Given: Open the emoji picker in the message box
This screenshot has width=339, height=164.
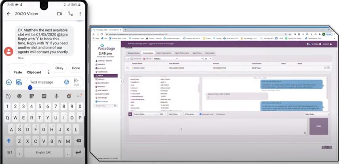Looking at the screenshot, I should pos(67,82).
